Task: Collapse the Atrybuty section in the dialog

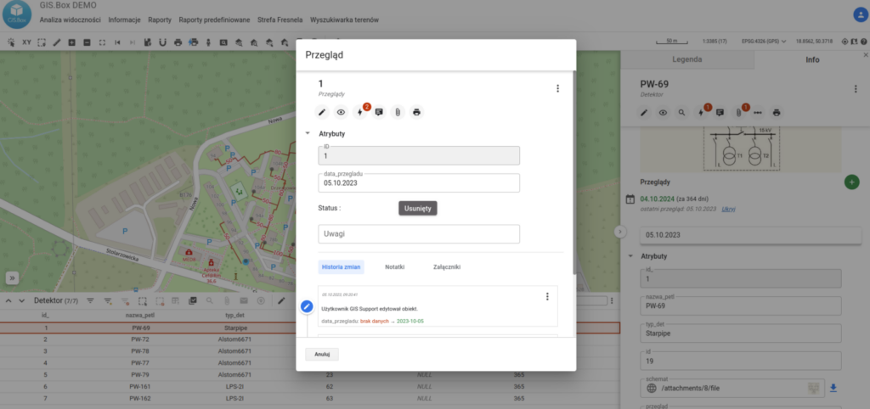Action: (x=308, y=134)
